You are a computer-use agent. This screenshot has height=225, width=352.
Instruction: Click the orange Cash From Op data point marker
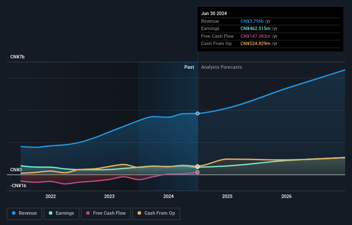coord(198,166)
